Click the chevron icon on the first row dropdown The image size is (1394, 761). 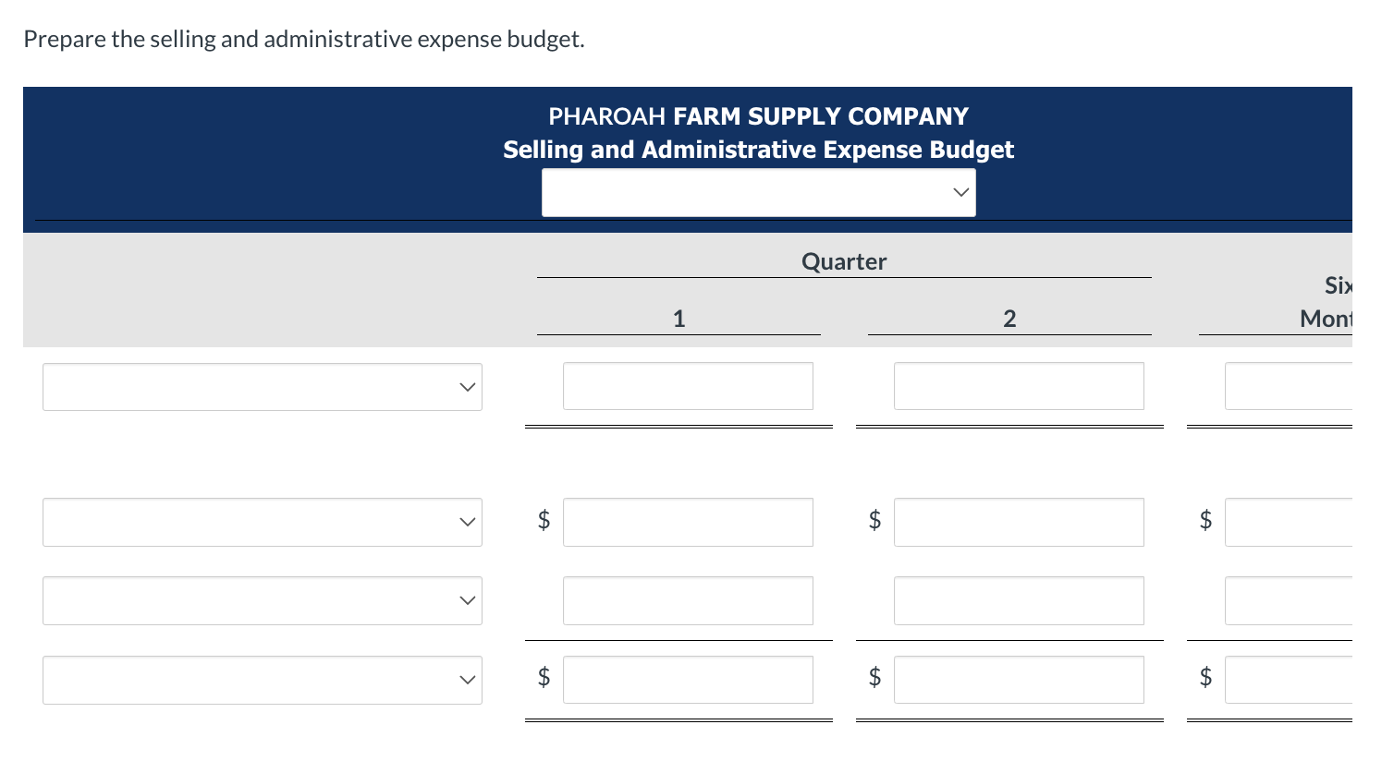[x=467, y=387]
